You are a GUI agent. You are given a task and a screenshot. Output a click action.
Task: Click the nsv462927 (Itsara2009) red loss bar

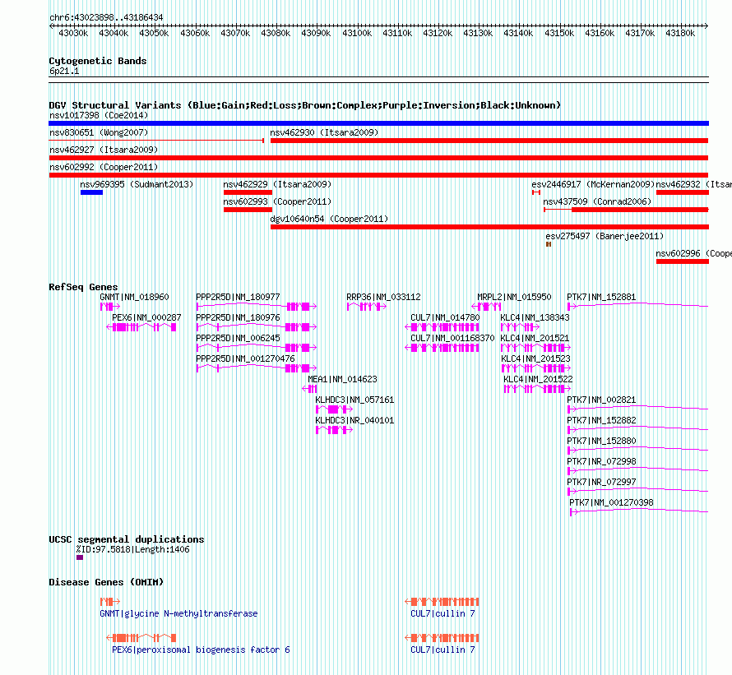pyautogui.click(x=378, y=158)
